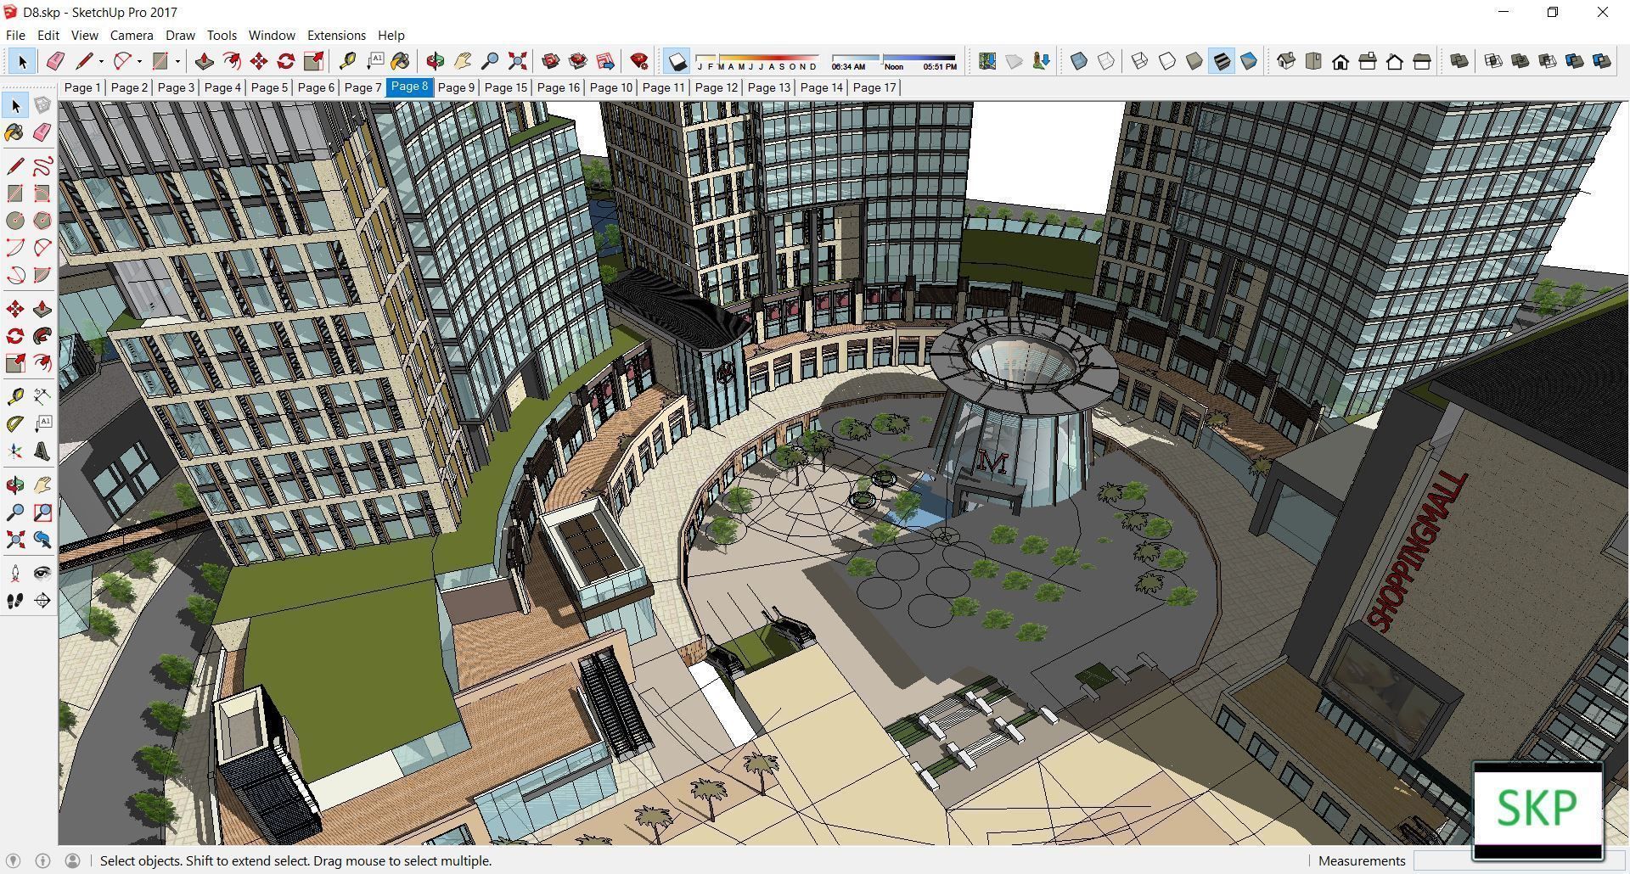Viewport: 1630px width, 874px height.
Task: Select the Section Plane tool
Action: click(x=42, y=600)
